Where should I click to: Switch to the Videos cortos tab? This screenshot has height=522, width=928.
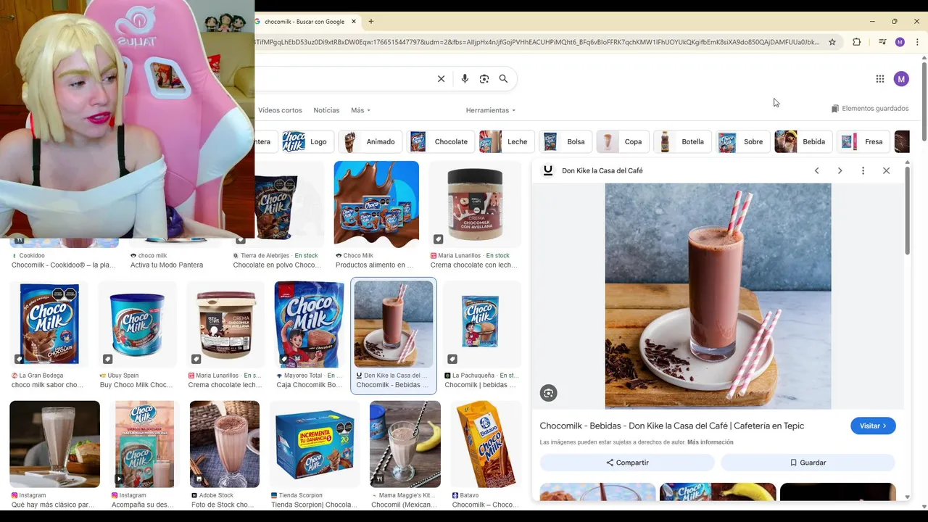coord(280,110)
